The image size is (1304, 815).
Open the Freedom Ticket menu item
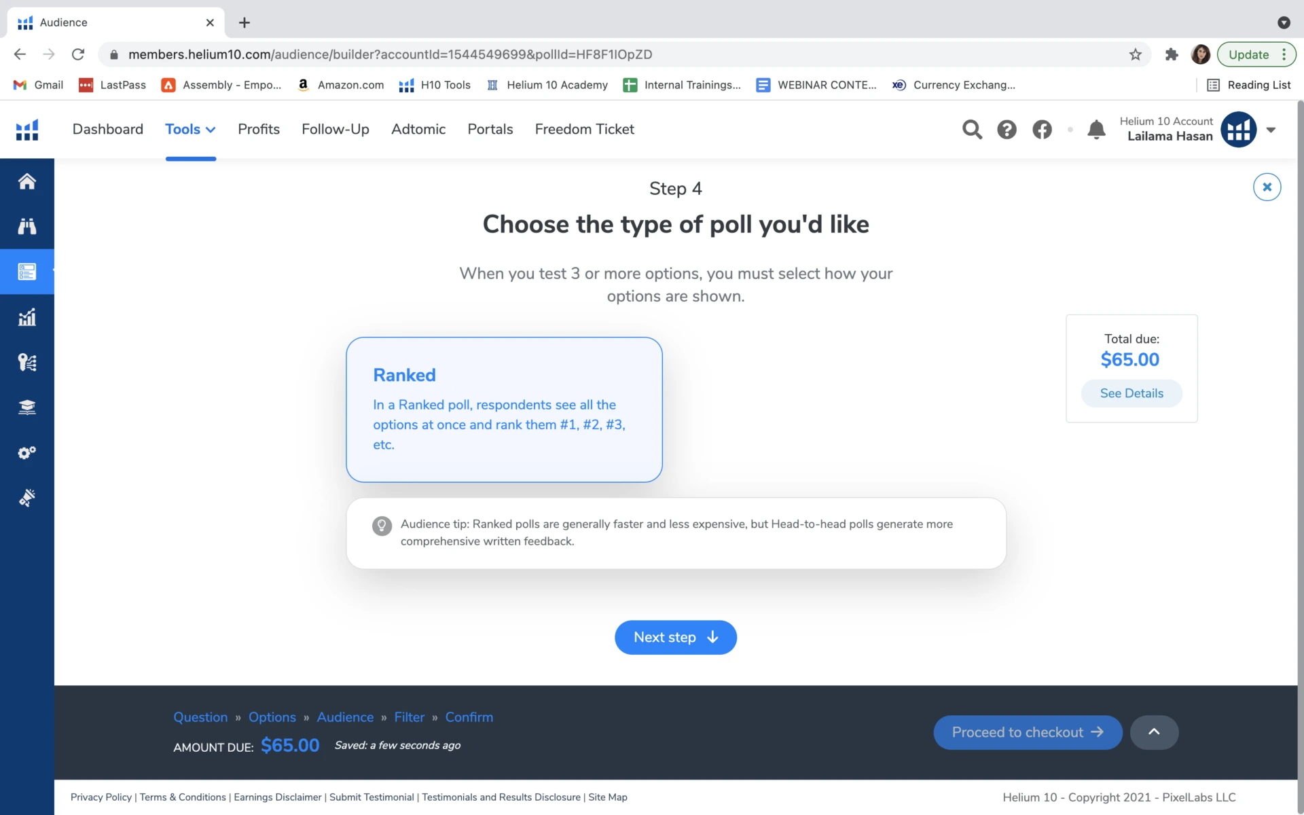click(584, 129)
